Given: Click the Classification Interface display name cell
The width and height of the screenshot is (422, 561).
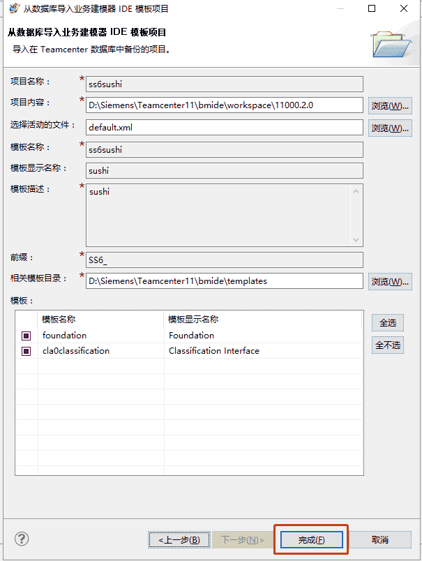Looking at the screenshot, I should pos(263,350).
